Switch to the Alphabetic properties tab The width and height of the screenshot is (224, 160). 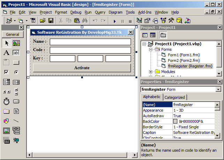click(152, 97)
